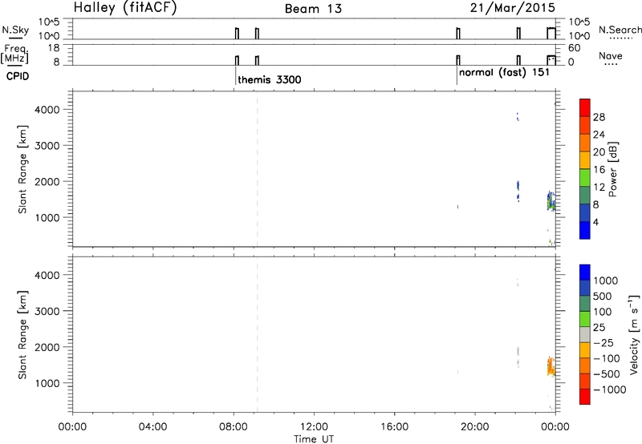Click the yellow 16–20 dB Power colorbar segment
This screenshot has width=642, height=444.
585,159
